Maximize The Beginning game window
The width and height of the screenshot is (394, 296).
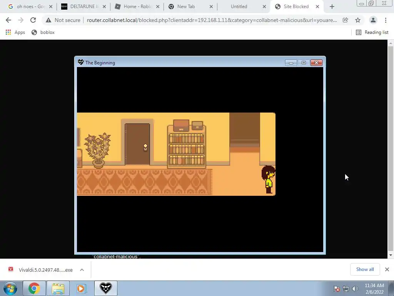[304, 63]
